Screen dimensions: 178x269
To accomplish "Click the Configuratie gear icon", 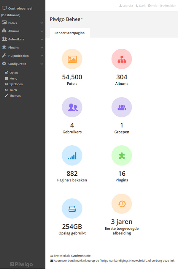I will 4,64.
